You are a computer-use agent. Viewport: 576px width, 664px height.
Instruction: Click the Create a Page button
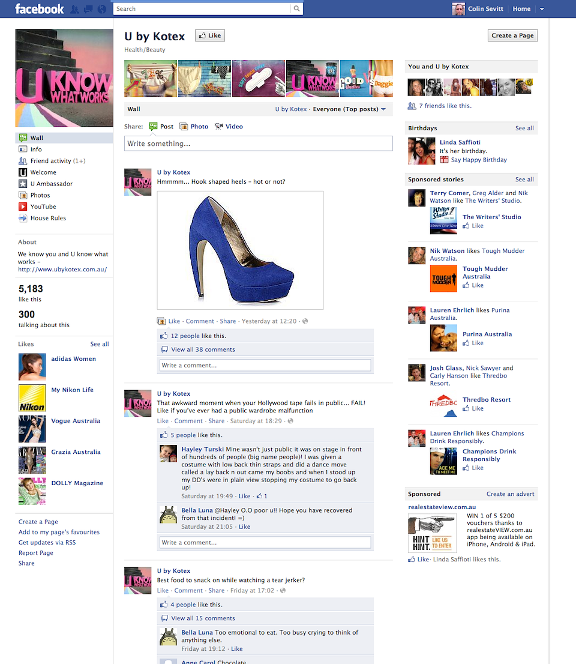(512, 35)
